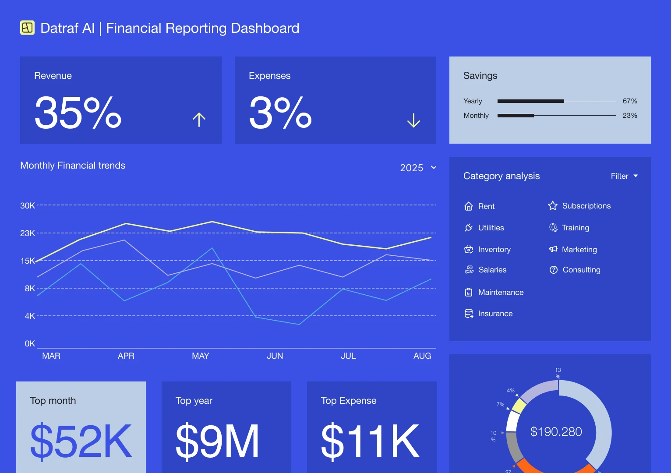Open the 2025 year dropdown

coord(418,168)
